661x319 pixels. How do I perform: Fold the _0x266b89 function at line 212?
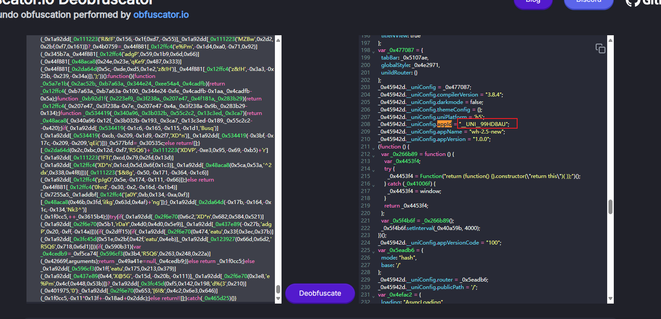[373, 155]
